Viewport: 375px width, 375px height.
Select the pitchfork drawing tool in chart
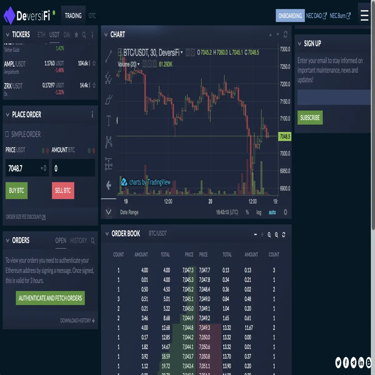point(108,78)
